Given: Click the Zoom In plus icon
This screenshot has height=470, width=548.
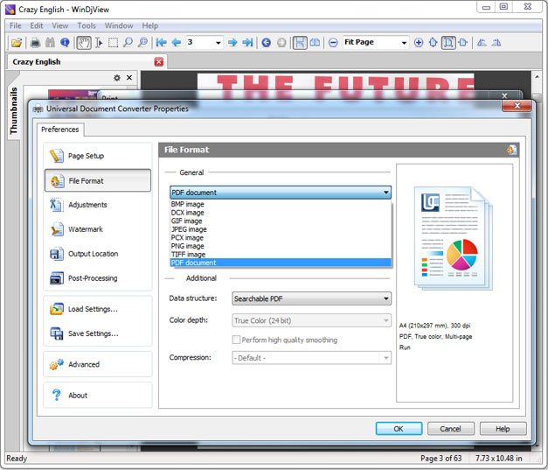Looking at the screenshot, I should tap(419, 43).
